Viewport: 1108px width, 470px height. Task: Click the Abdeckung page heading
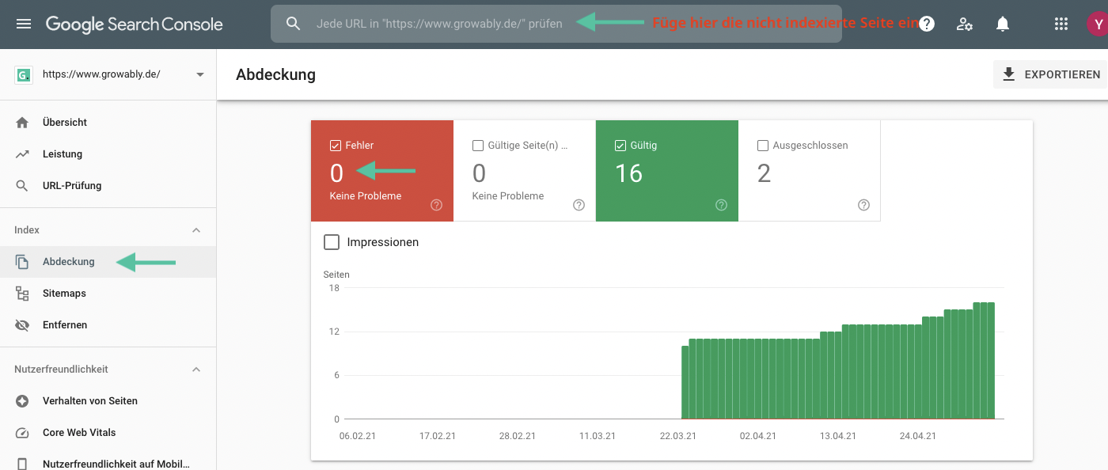275,74
